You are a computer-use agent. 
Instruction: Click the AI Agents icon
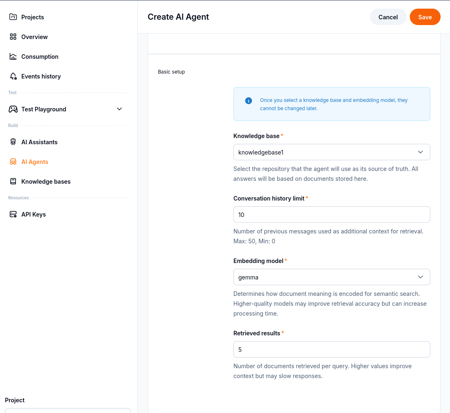[x=13, y=162]
